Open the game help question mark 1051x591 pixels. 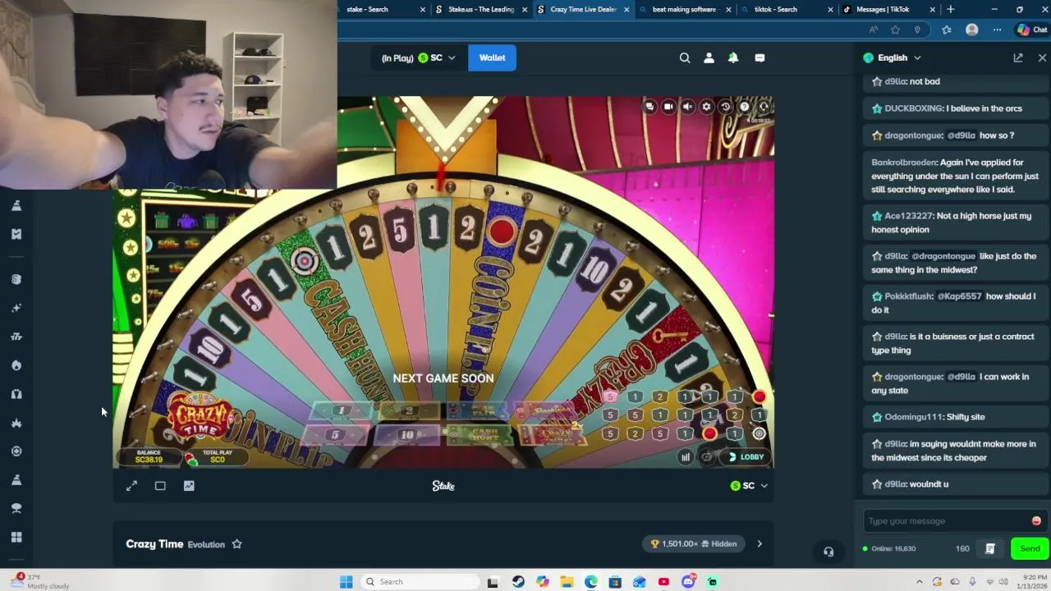tap(745, 107)
